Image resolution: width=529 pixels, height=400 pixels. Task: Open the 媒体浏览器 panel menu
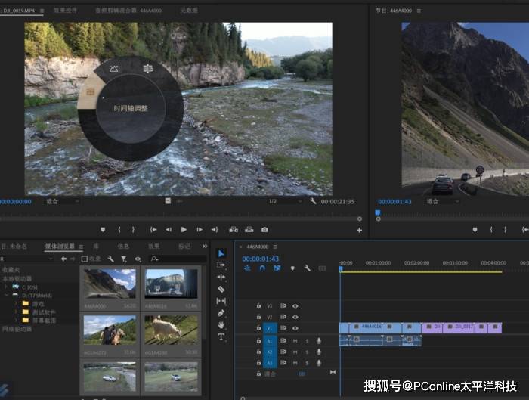click(81, 247)
